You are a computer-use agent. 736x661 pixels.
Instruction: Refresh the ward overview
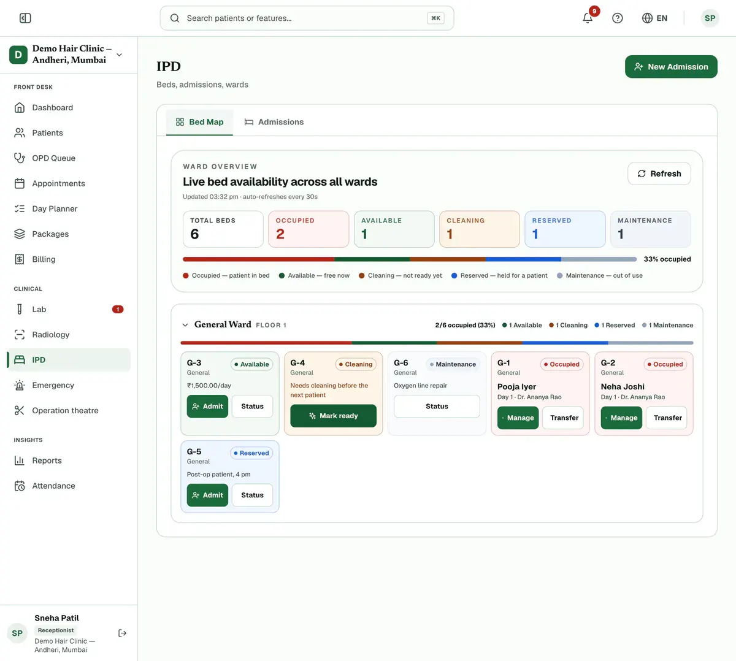(659, 174)
